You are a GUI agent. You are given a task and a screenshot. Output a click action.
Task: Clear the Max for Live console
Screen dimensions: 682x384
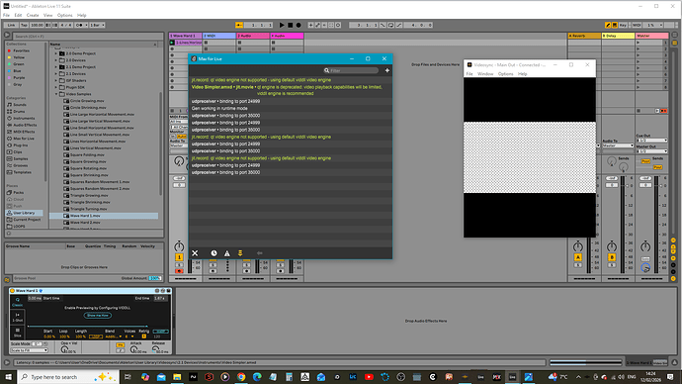coord(195,253)
